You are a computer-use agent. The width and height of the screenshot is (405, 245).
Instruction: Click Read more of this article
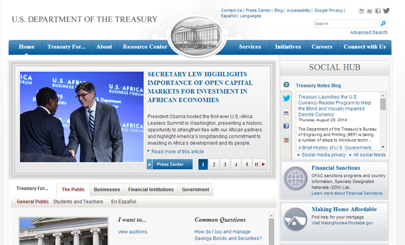click(177, 152)
